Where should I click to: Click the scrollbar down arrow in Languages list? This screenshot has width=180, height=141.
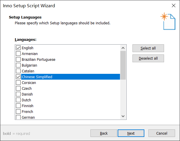pyautogui.click(x=123, y=116)
